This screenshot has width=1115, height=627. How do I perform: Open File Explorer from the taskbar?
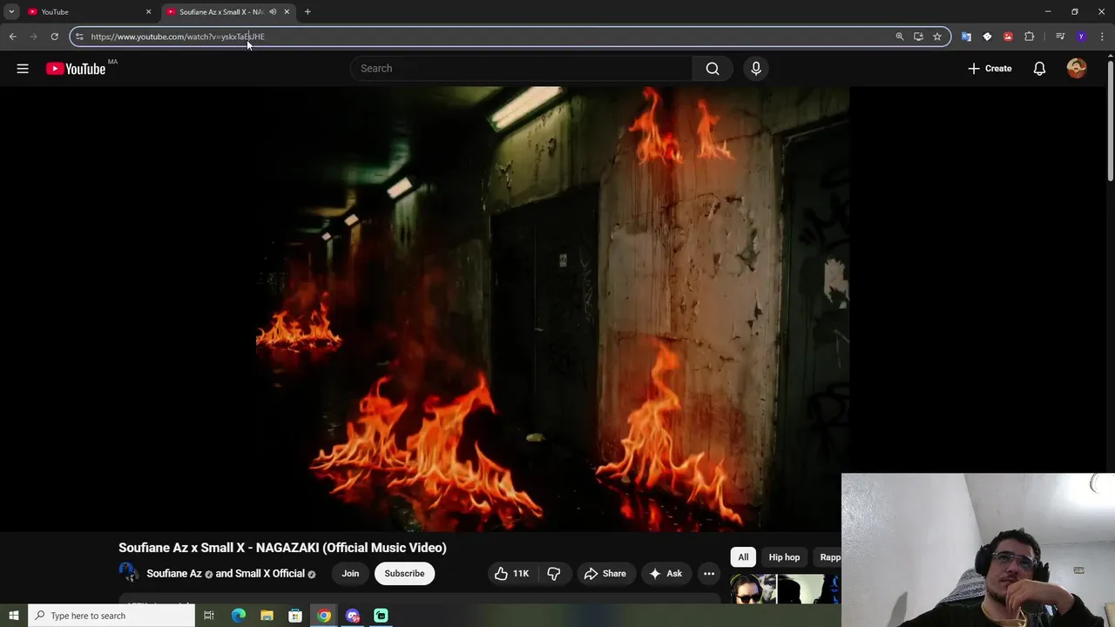tap(267, 616)
